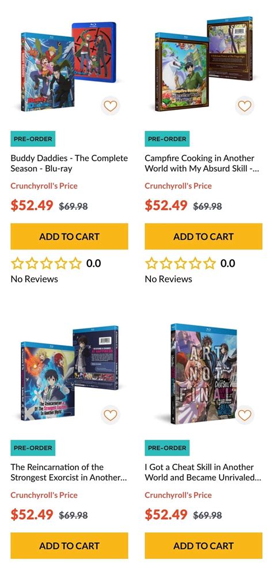Click the heart on Cheat Skill Blu-ray
This screenshot has width=273, height=575.
(x=244, y=415)
